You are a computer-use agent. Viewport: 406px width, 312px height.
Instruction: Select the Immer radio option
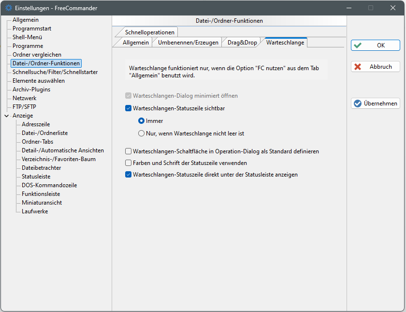pyautogui.click(x=142, y=121)
